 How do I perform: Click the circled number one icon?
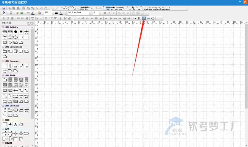[153, 18]
